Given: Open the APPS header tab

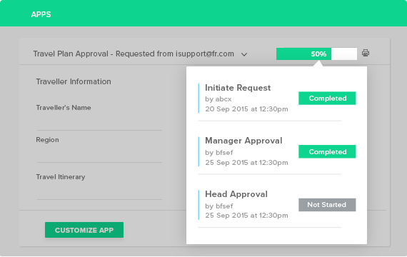Looking at the screenshot, I should tap(41, 14).
